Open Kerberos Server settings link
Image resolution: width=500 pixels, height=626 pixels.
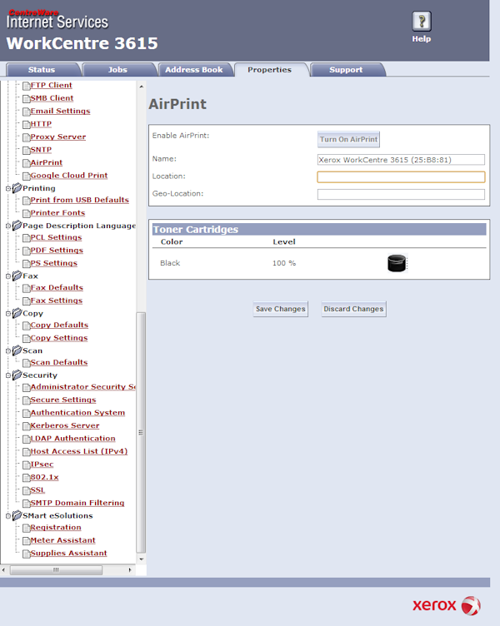pyautogui.click(x=64, y=425)
